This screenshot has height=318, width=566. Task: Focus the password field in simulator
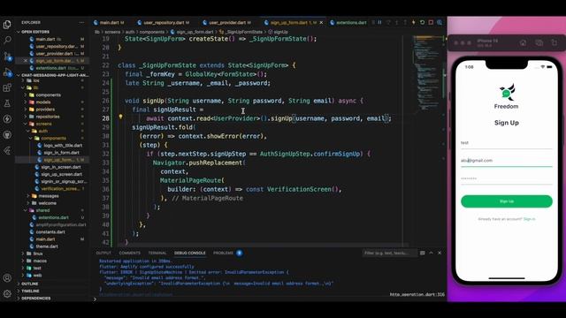tap(507, 178)
